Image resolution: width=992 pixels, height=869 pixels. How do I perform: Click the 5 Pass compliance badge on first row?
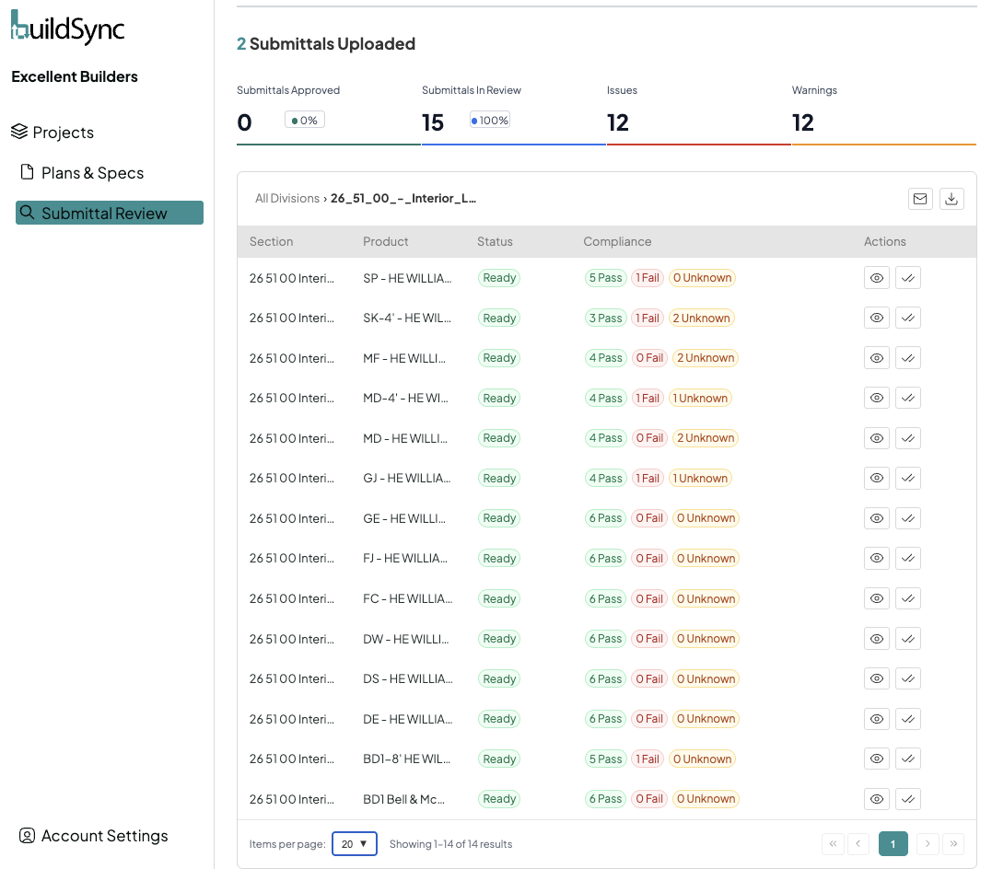click(605, 277)
